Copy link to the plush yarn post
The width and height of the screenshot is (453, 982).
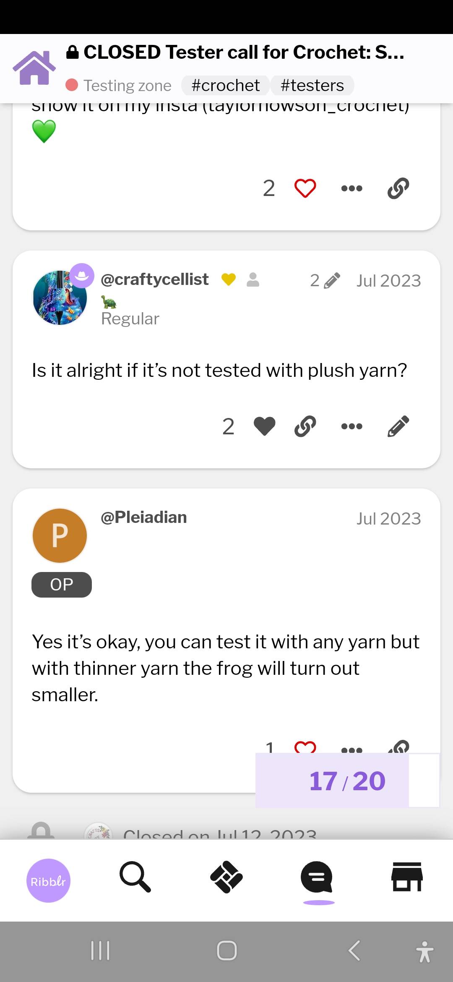point(305,426)
